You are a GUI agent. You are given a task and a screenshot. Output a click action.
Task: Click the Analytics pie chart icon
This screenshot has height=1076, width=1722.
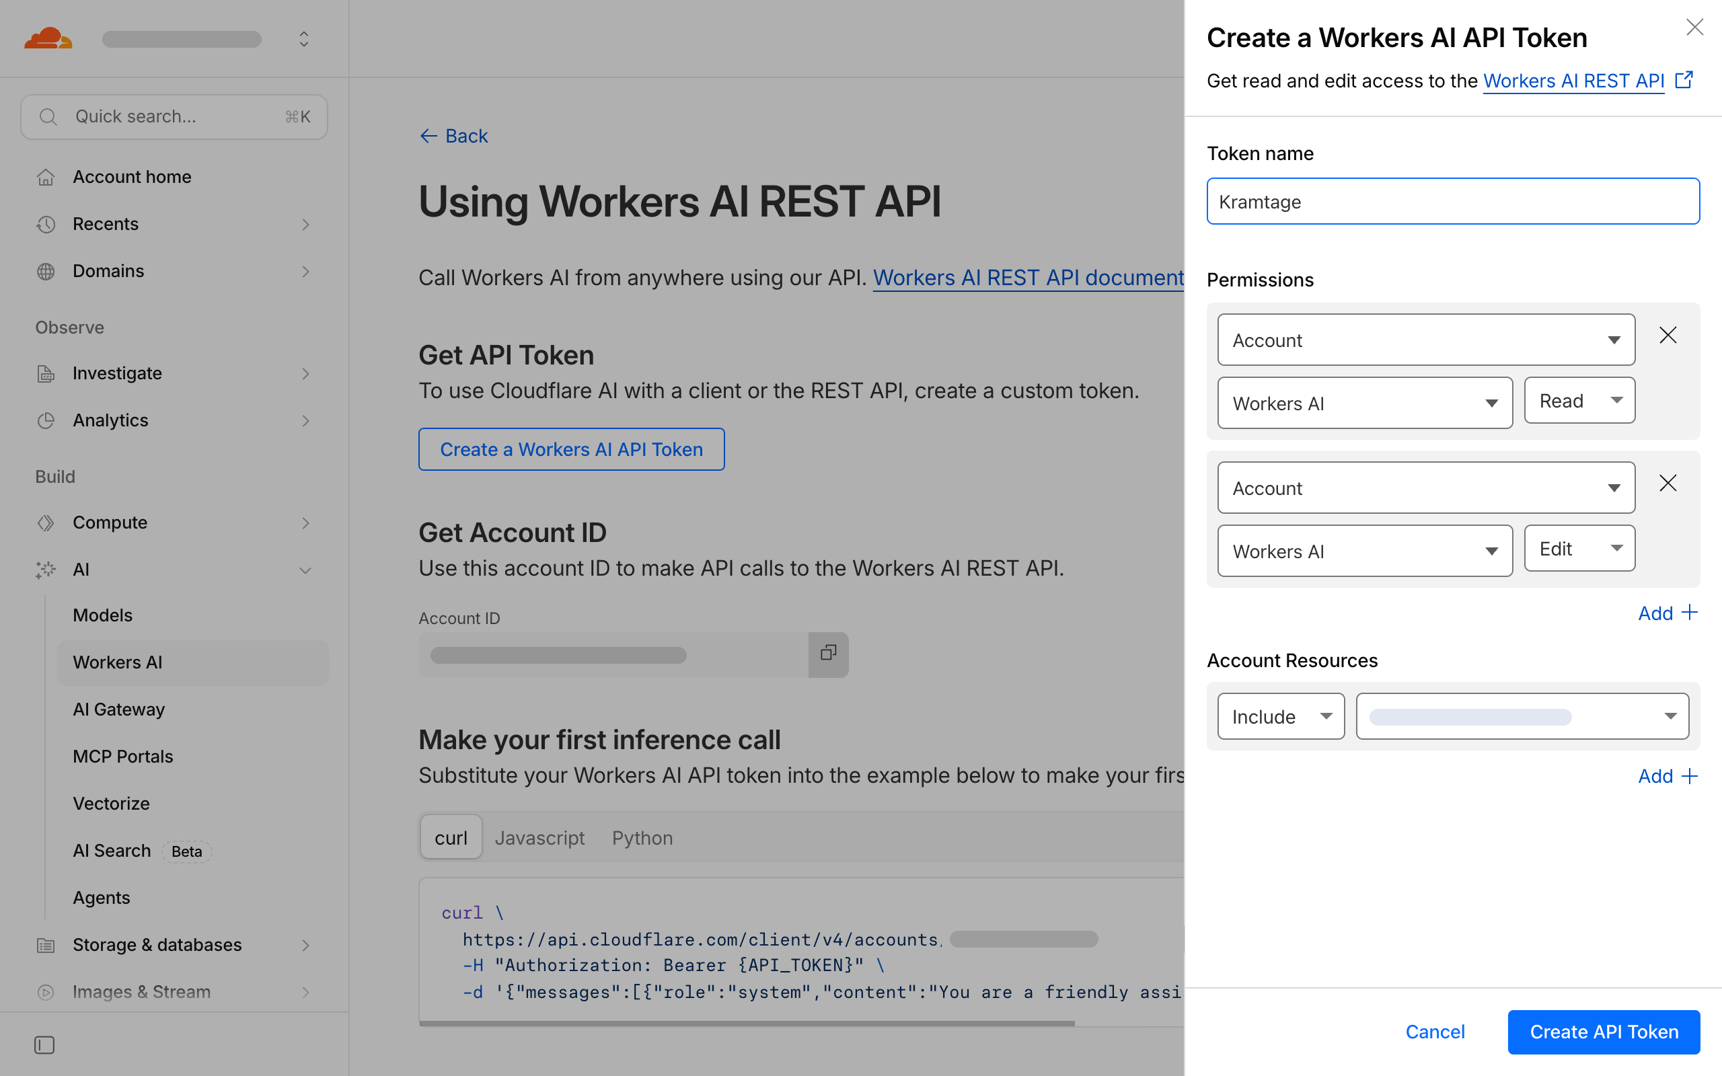click(46, 420)
